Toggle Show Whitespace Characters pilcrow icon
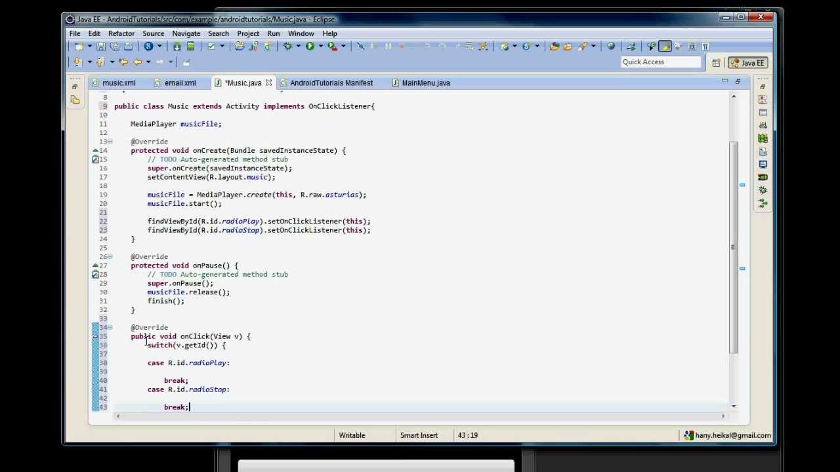The height and width of the screenshot is (472, 840). tap(705, 47)
